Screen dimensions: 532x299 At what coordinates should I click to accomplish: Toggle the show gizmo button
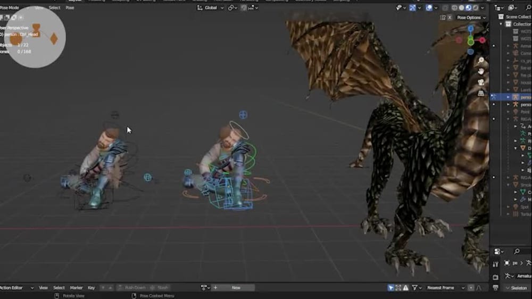tap(413, 7)
